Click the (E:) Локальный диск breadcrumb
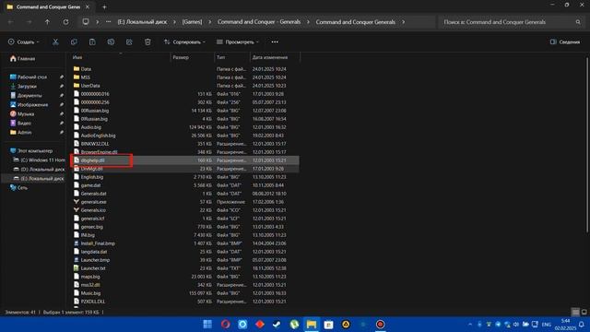Viewport: 590px width, 332px height. pos(142,22)
